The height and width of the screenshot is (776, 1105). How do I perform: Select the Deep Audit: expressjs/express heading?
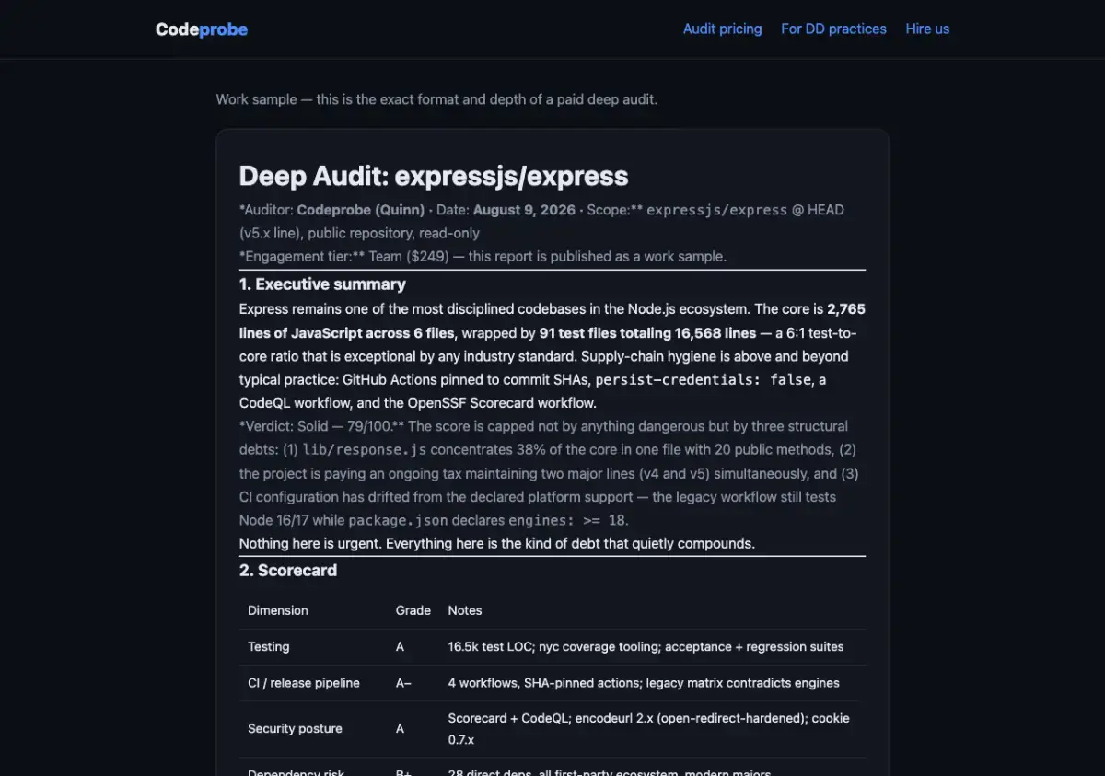(434, 176)
